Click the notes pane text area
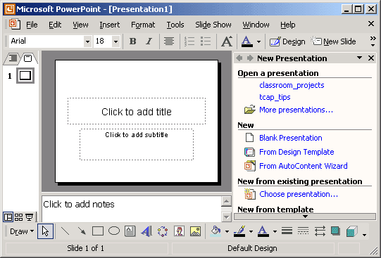 (131, 209)
